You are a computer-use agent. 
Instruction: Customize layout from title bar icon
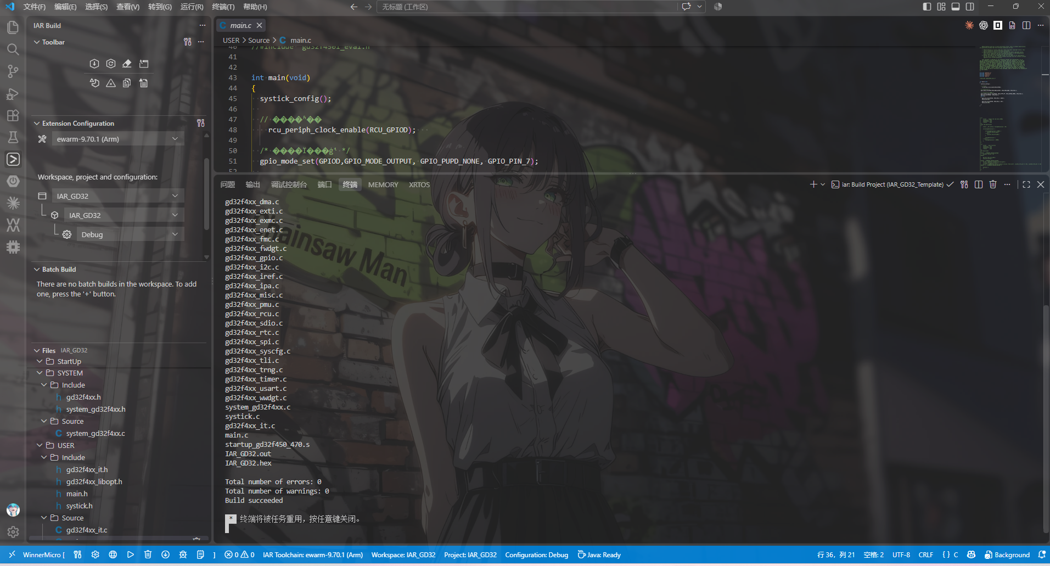[941, 7]
